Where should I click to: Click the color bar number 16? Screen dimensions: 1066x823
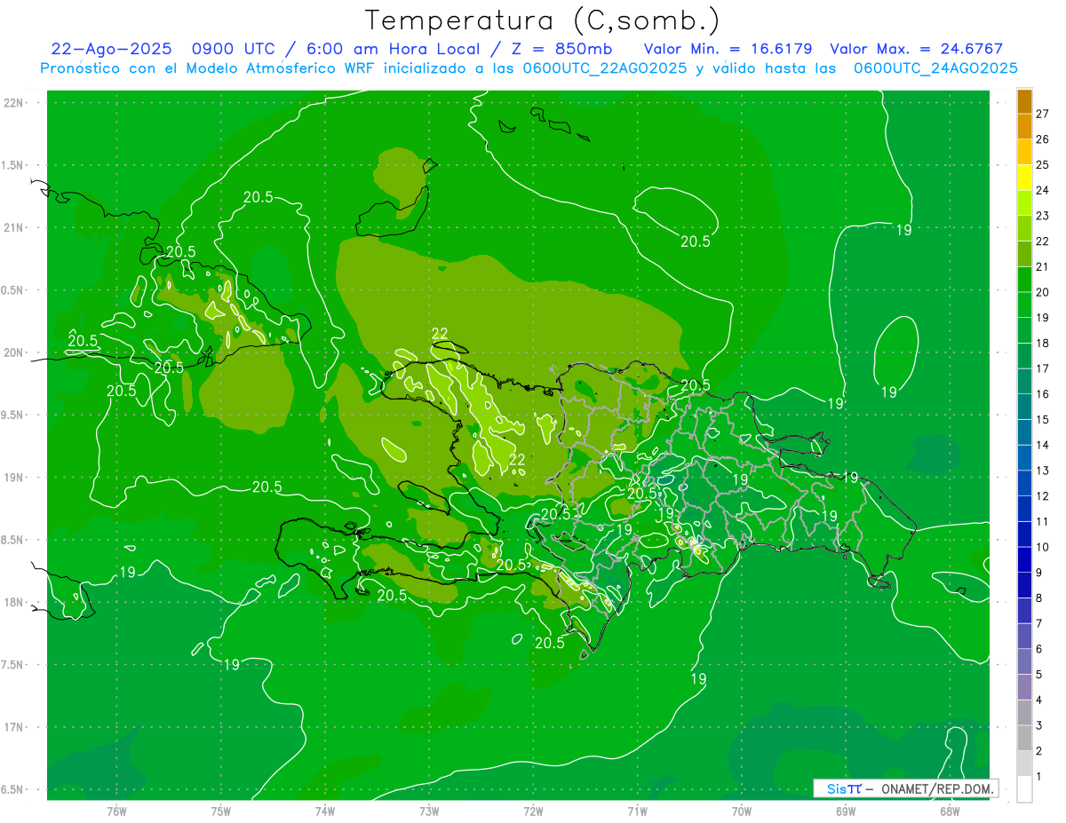1043,394
